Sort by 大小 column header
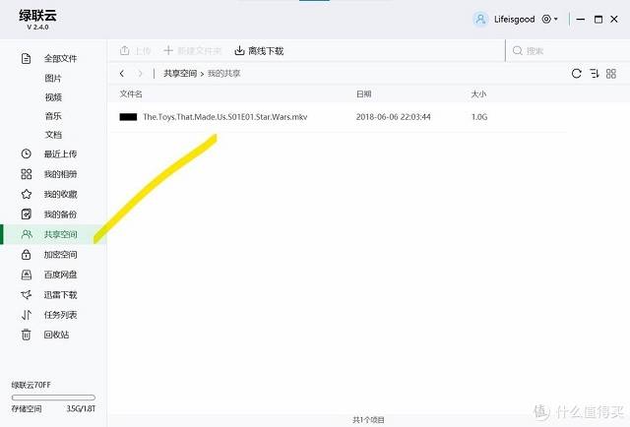Screen dimensions: 630x427 click(478, 94)
